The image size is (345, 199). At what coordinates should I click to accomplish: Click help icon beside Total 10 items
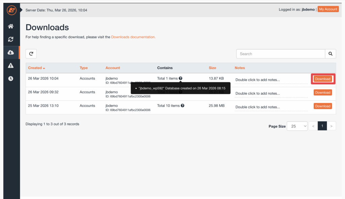coord(183,106)
